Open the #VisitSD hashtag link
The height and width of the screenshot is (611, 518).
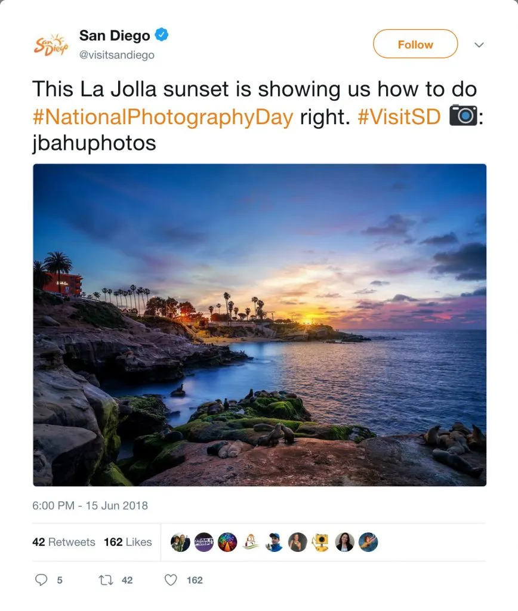point(400,117)
